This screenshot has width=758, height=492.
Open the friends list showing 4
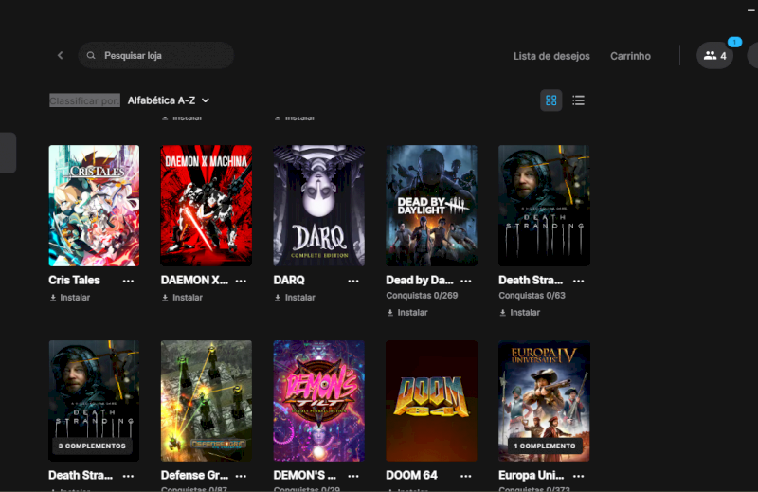(x=714, y=56)
